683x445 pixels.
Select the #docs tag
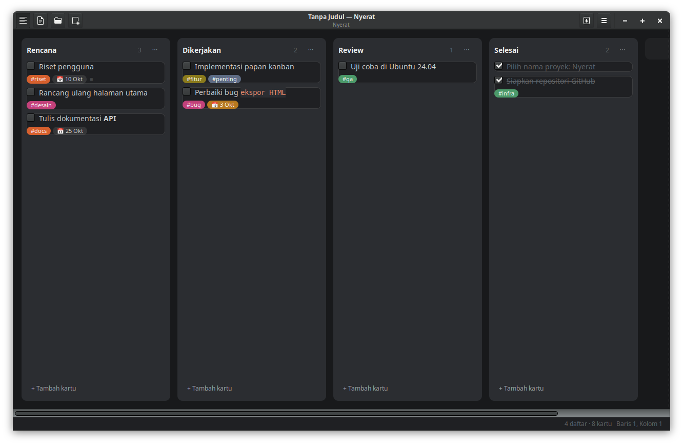point(38,131)
